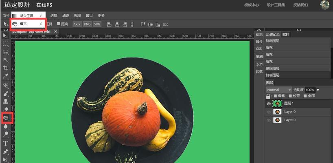The width and height of the screenshot is (333, 163).
Task: Open the 文件 menu
Action: 7,15
